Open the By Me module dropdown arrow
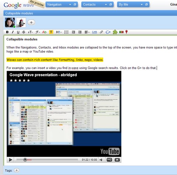177x175 pixels. click(142, 4)
